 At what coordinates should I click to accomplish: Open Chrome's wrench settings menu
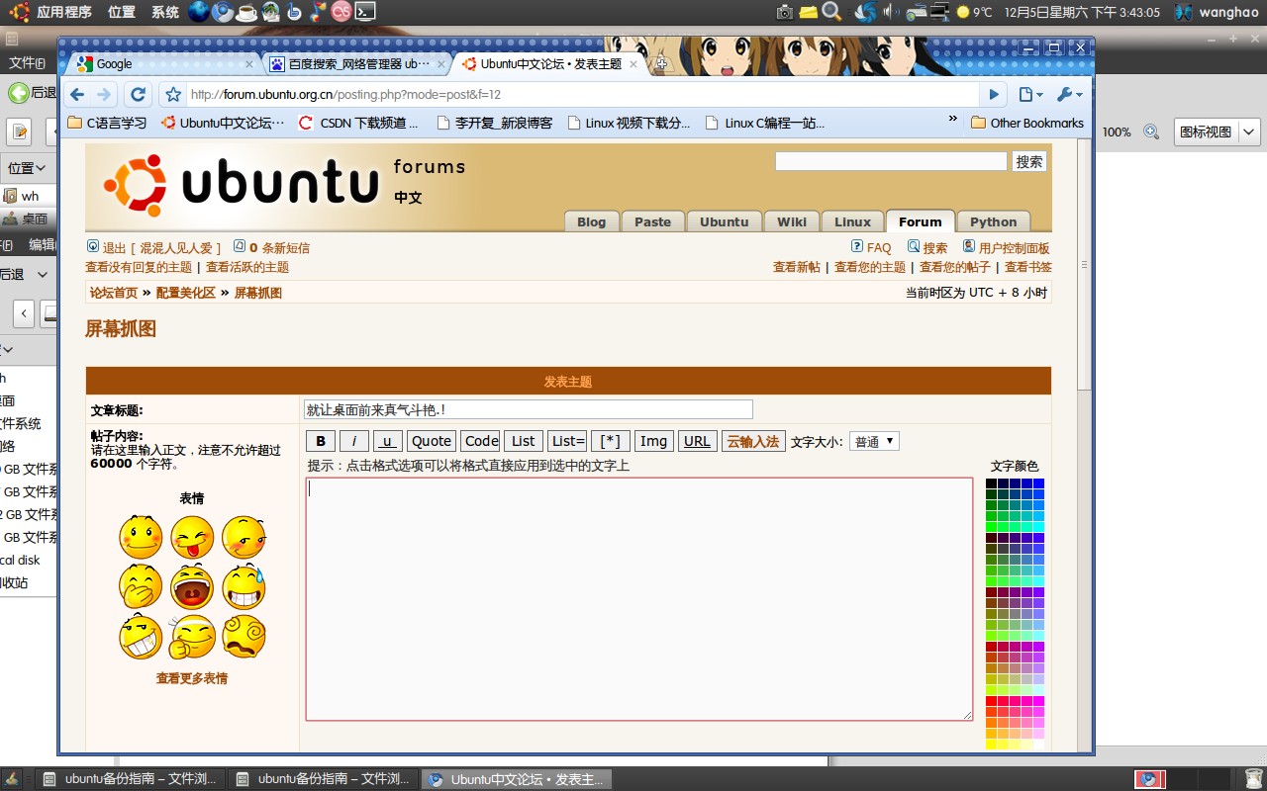point(1070,95)
